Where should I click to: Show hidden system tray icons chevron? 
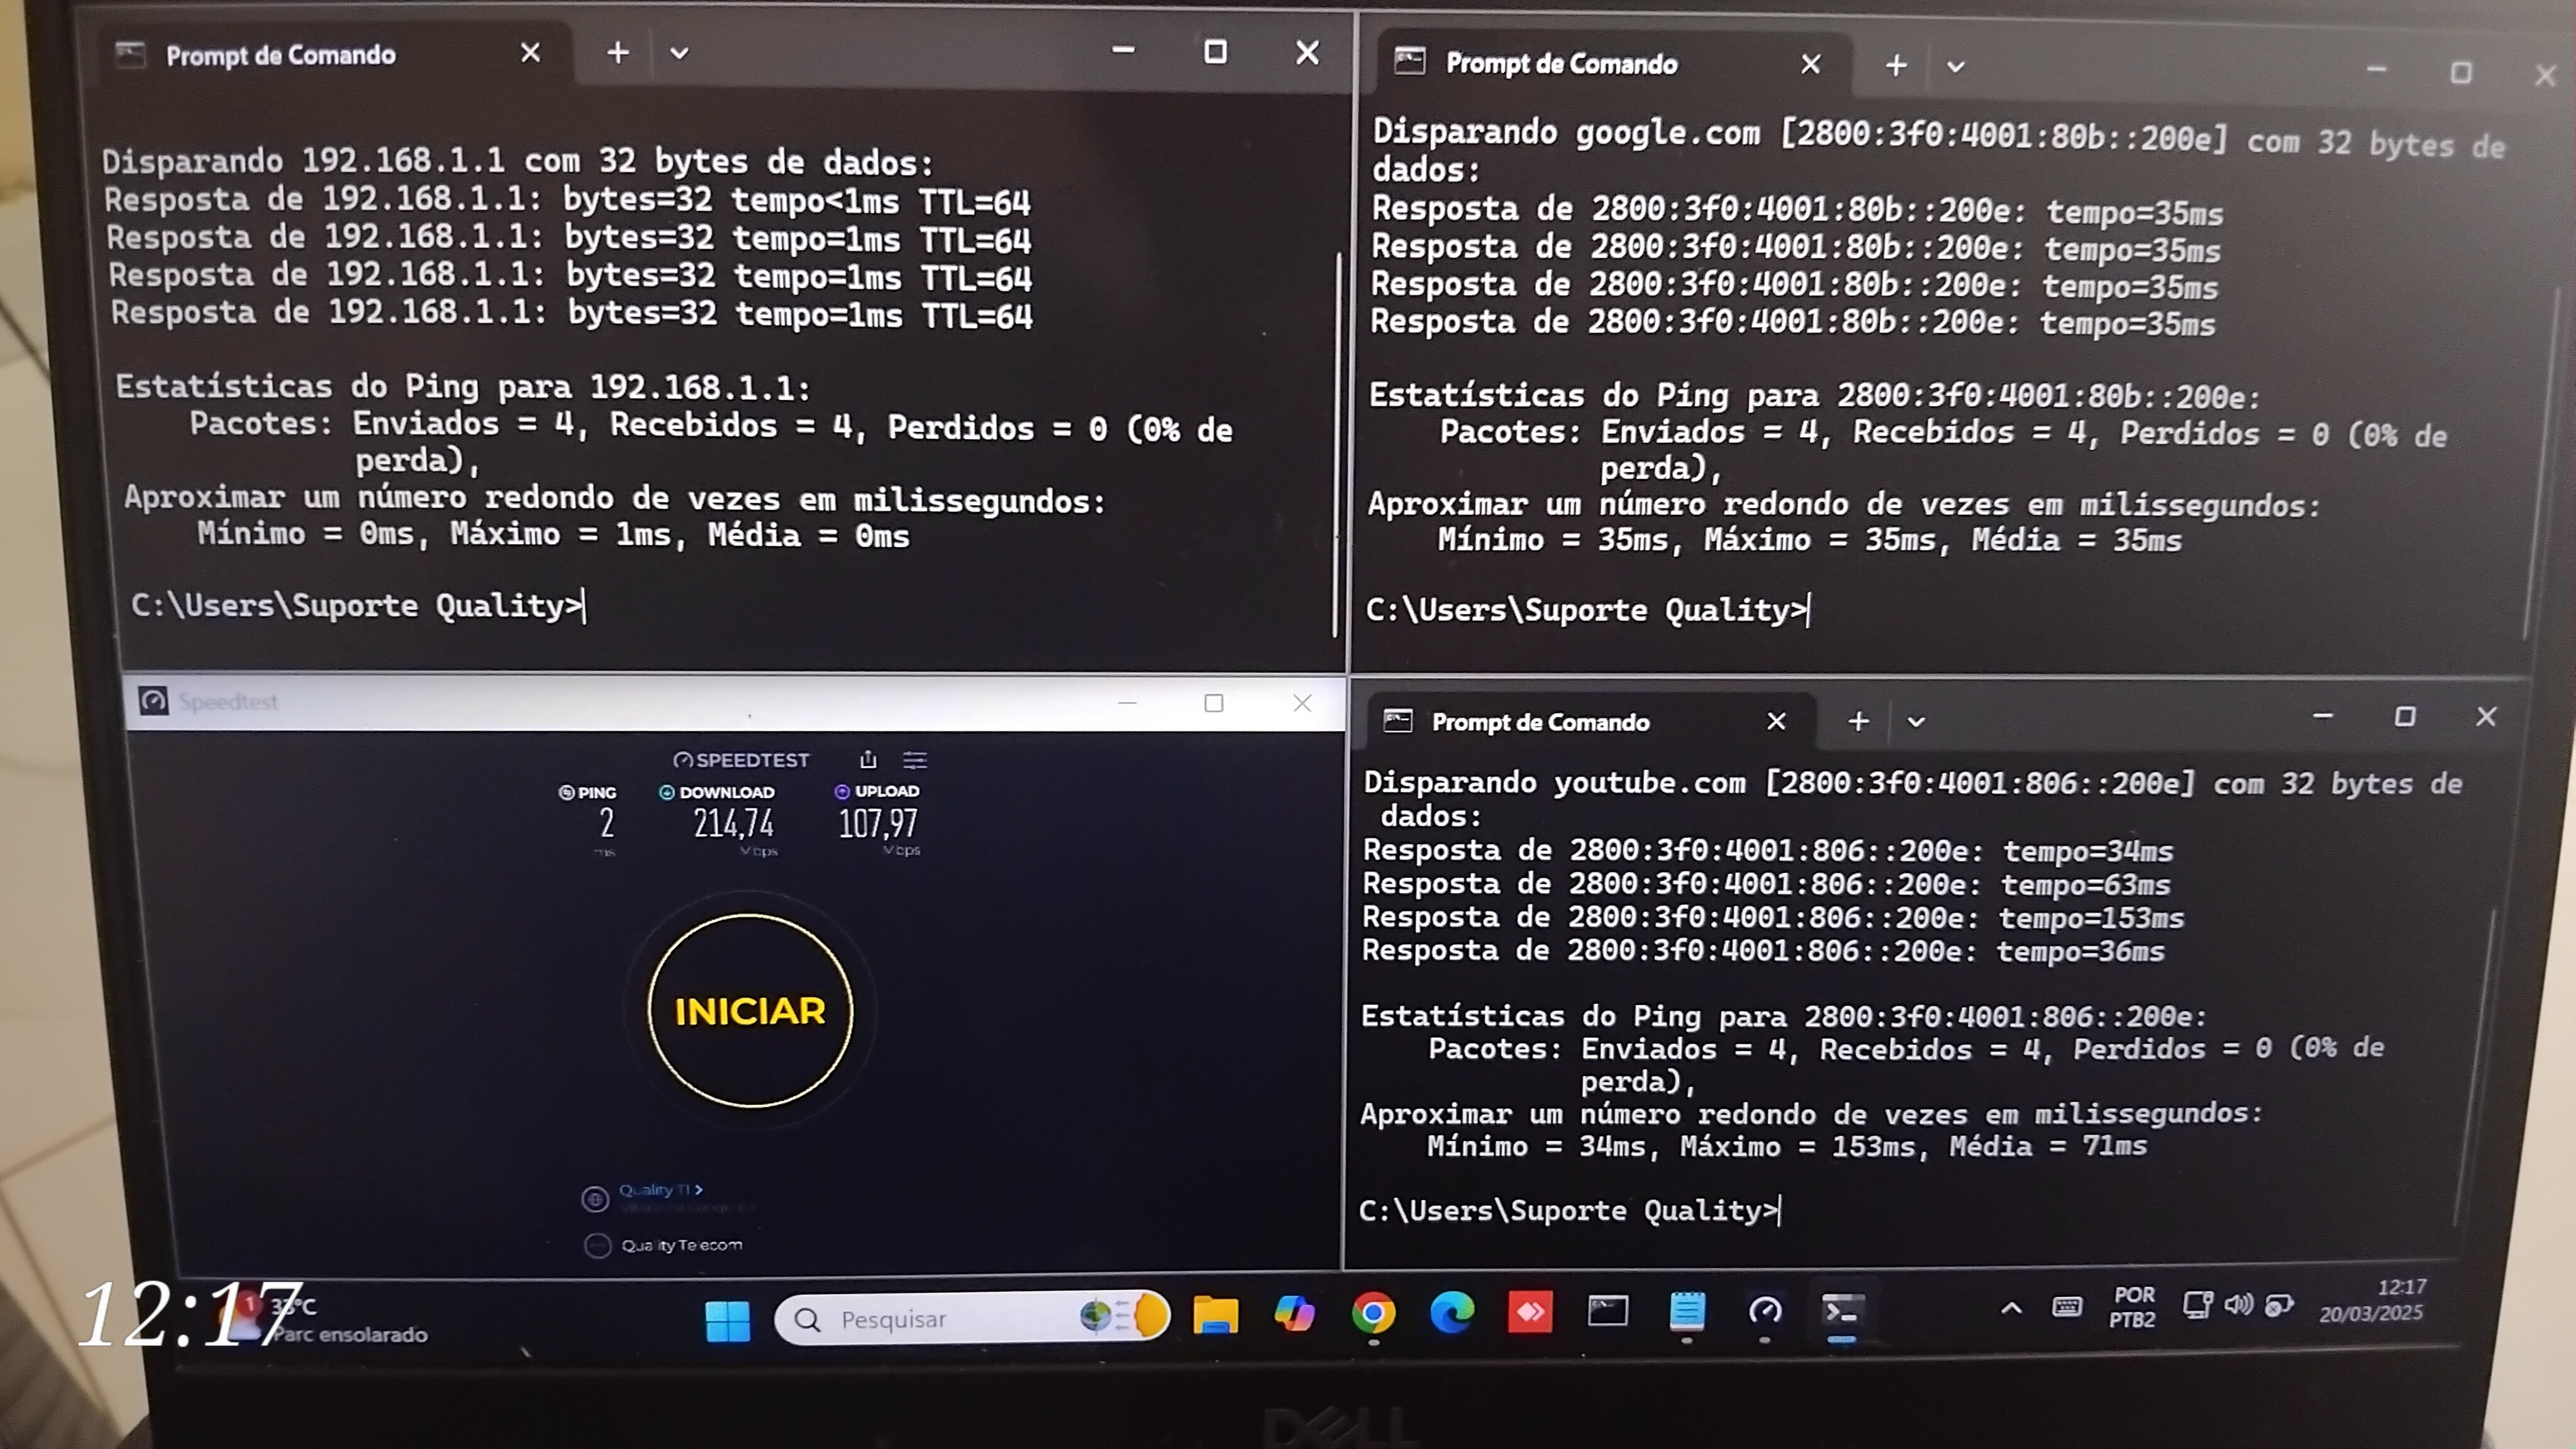coord(2011,1307)
